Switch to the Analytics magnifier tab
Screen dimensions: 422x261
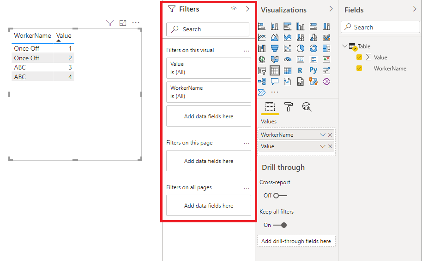[307, 107]
